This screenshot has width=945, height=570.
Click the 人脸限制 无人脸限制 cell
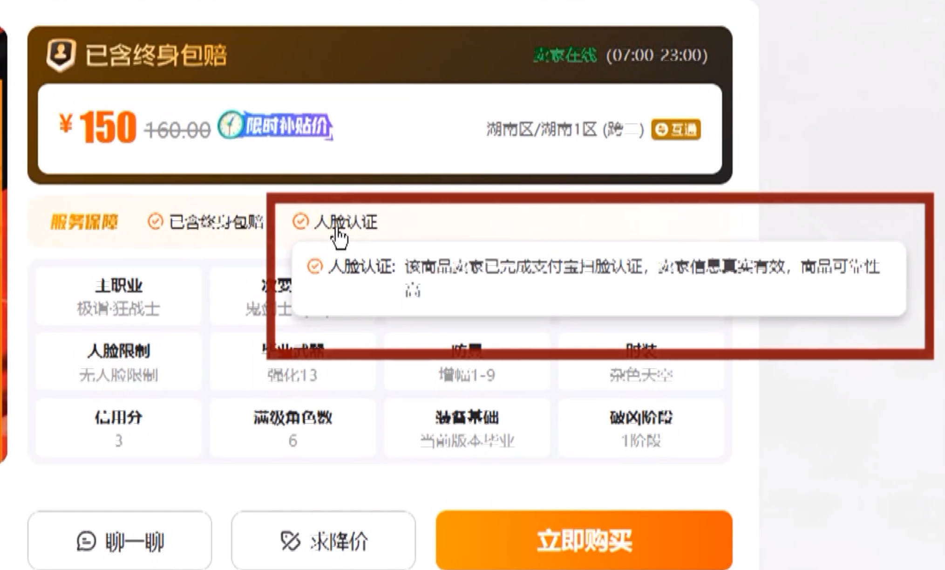click(118, 362)
